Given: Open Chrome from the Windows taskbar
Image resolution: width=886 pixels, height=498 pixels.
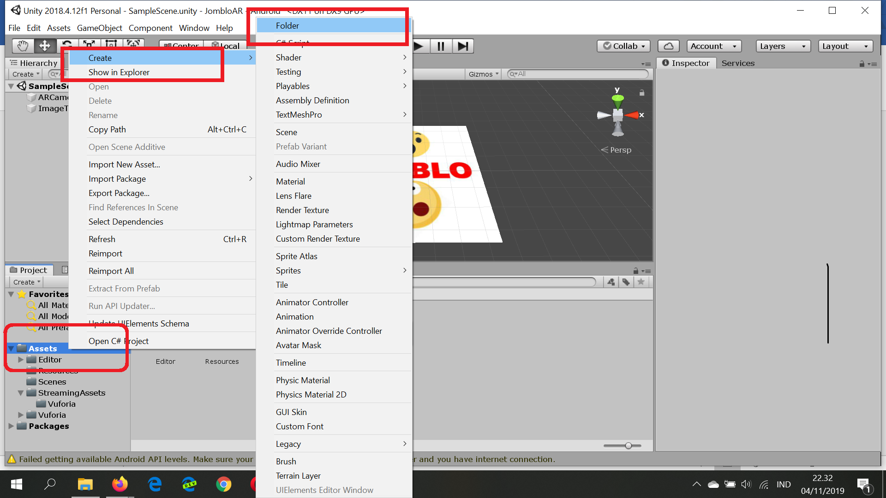Looking at the screenshot, I should (x=224, y=484).
